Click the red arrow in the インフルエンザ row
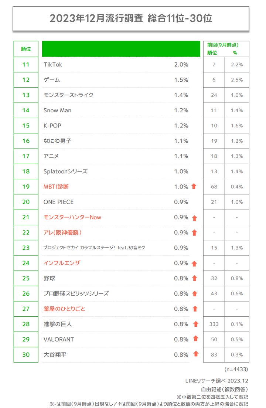Image resolution: width=266 pixels, height=408 pixels. point(194,263)
